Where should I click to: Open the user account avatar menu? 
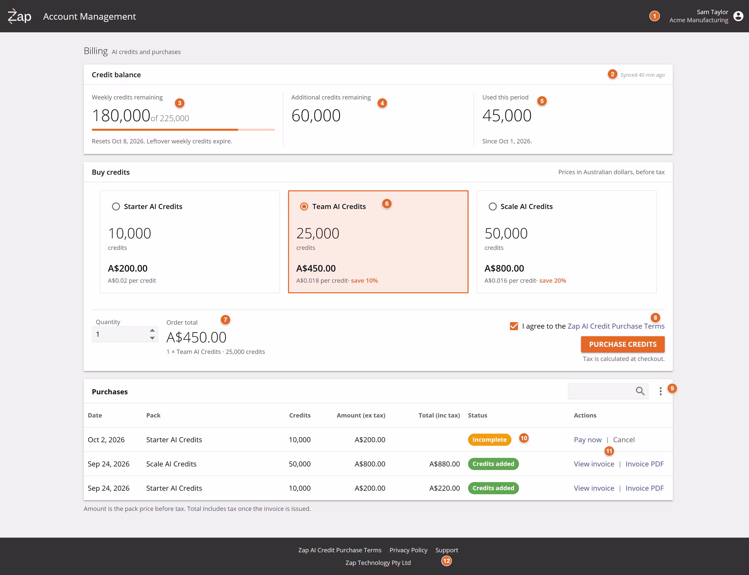click(738, 16)
